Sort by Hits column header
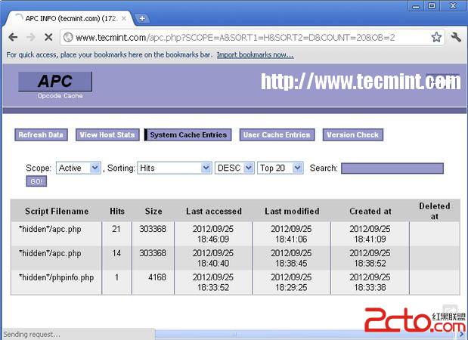Screen dimensions: 468x340 [x=117, y=211]
